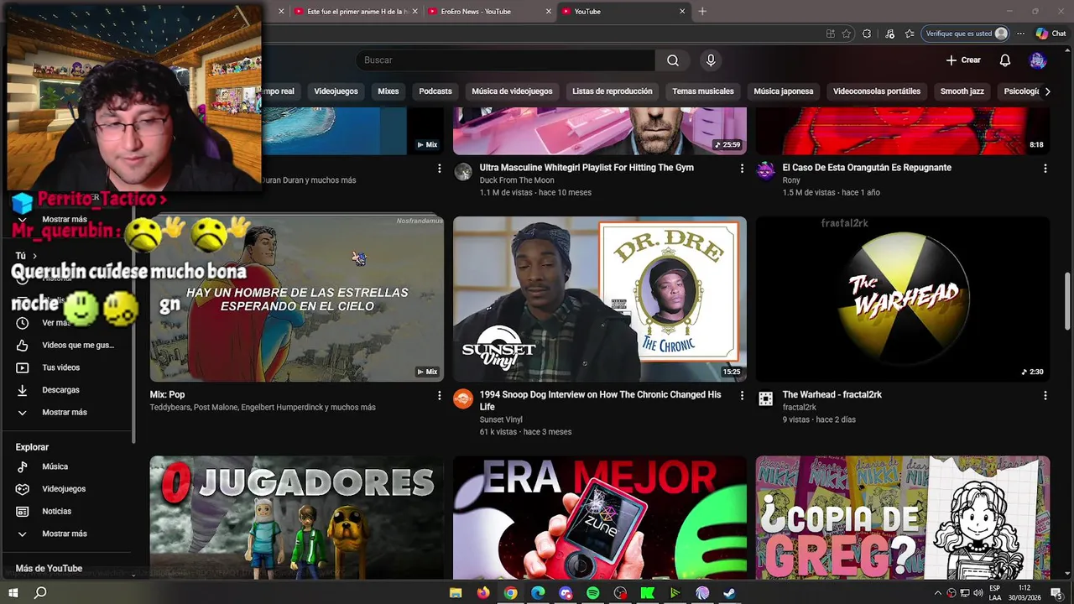Close the EroEro News - YouTube tab

click(x=549, y=12)
